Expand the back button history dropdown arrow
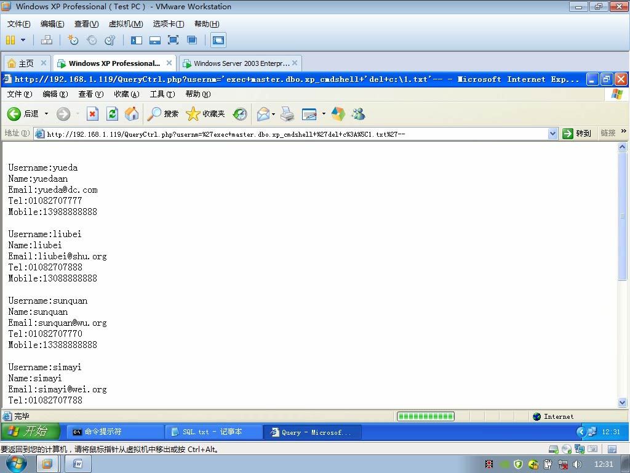The width and height of the screenshot is (630, 473). pos(46,114)
